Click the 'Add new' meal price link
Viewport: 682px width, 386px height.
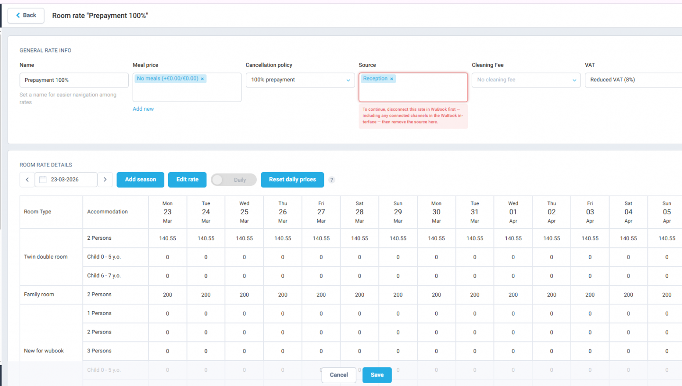point(143,108)
